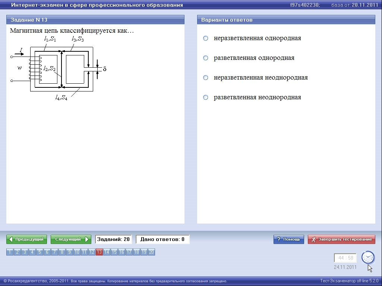
Task: Open question 4 from the number strip
Action: click(32, 252)
